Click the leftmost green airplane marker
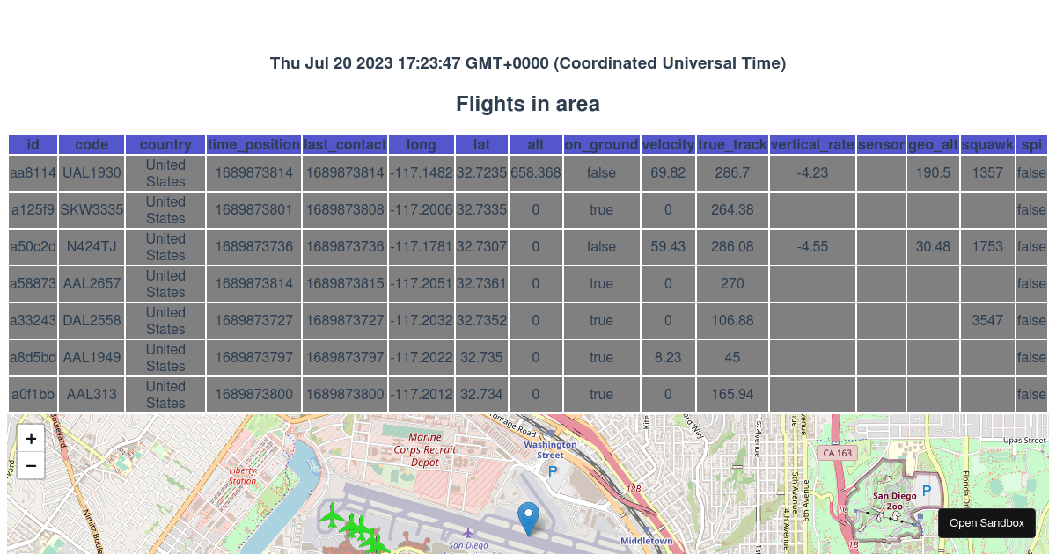Screen dimensions: 1056x554 click(332, 516)
